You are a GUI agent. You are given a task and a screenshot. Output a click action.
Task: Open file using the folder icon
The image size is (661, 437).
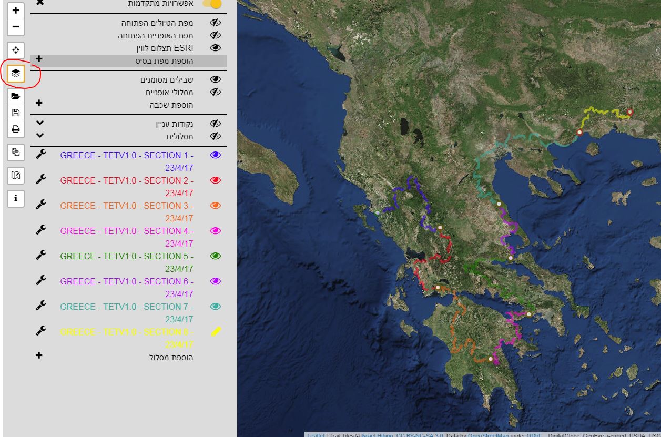click(16, 96)
